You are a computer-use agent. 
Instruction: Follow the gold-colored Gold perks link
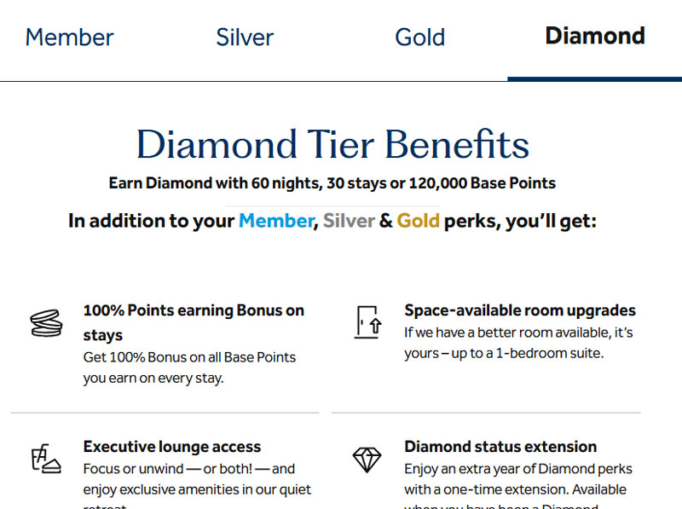click(x=418, y=221)
